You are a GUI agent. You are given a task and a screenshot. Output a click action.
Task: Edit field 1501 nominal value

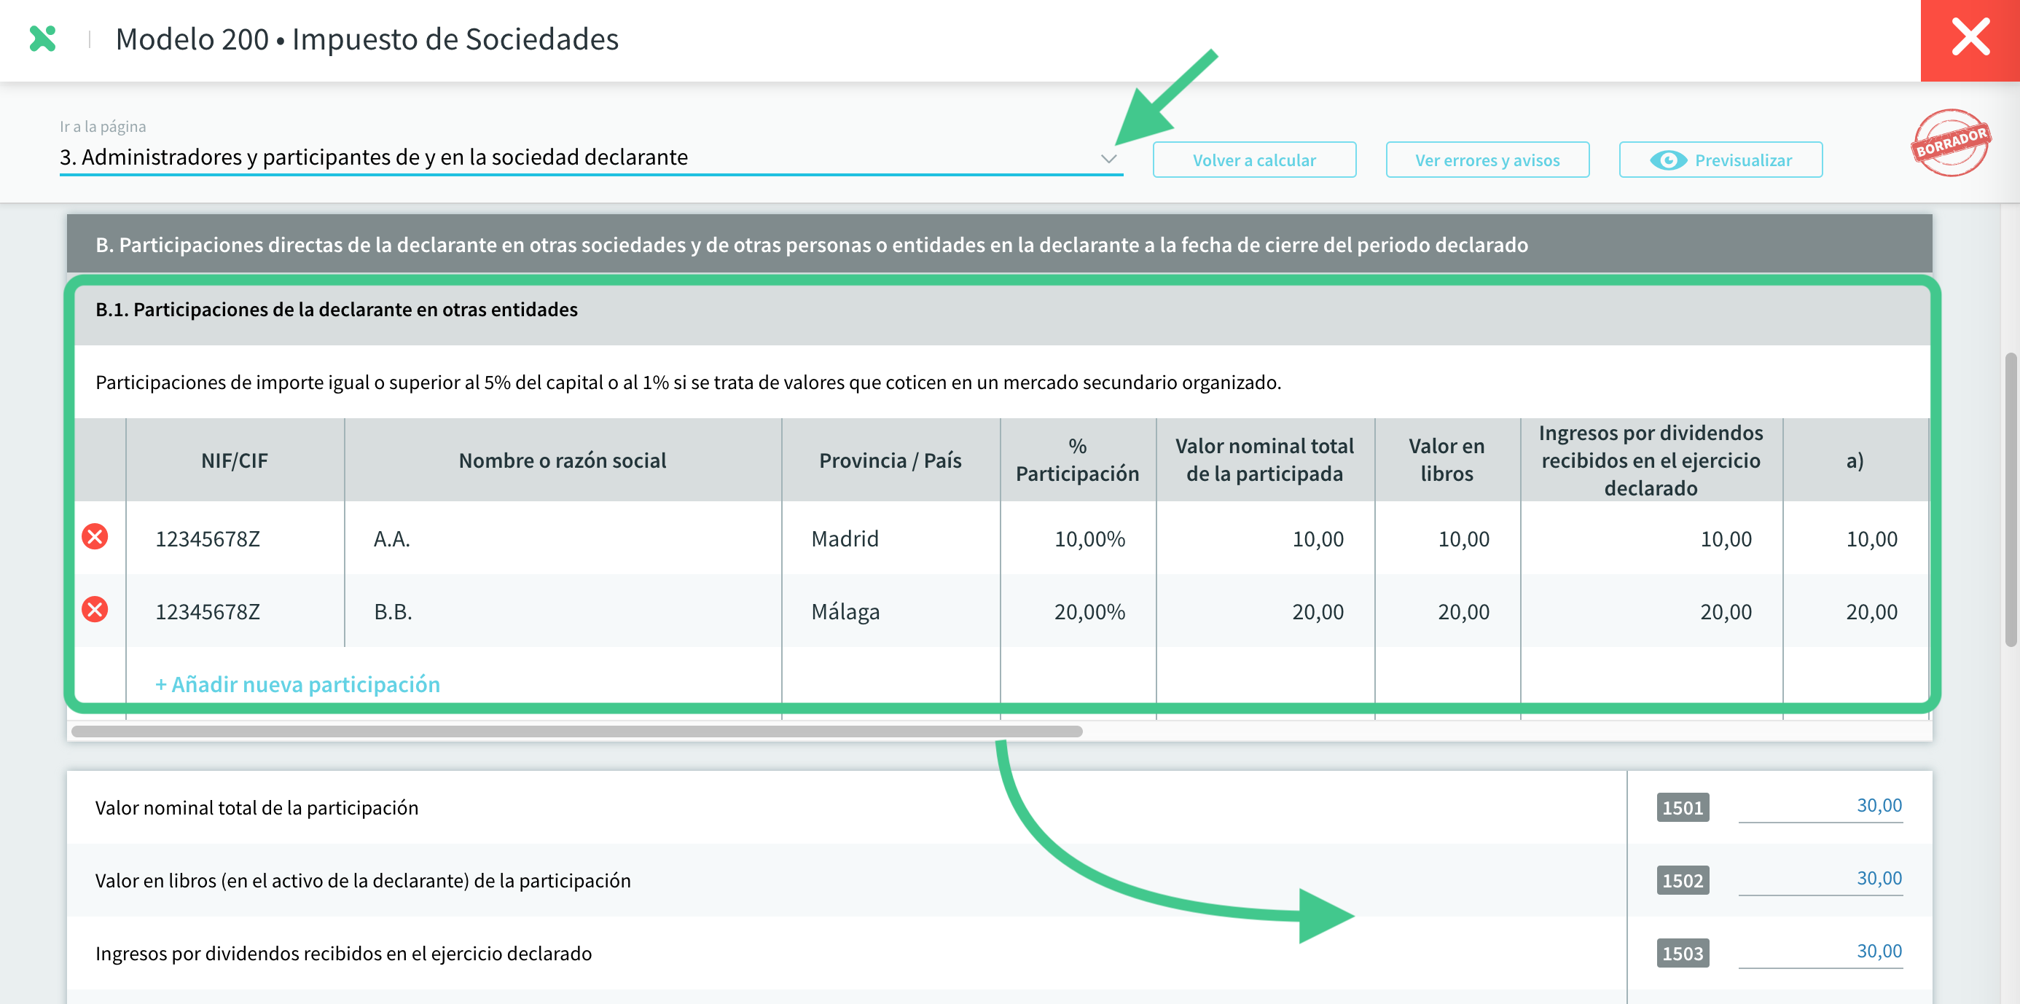tap(1820, 806)
